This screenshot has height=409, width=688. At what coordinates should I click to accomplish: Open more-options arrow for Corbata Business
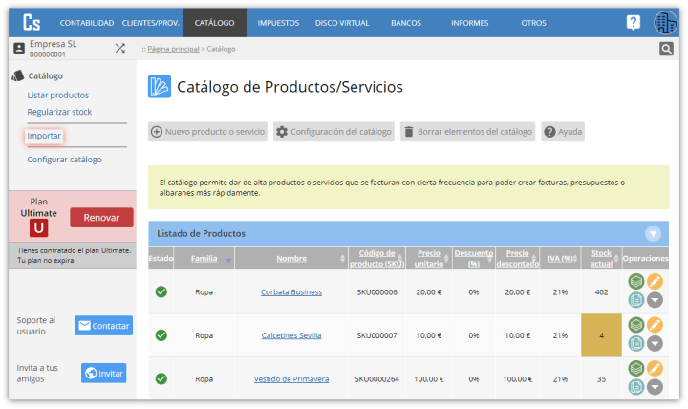coord(655,300)
